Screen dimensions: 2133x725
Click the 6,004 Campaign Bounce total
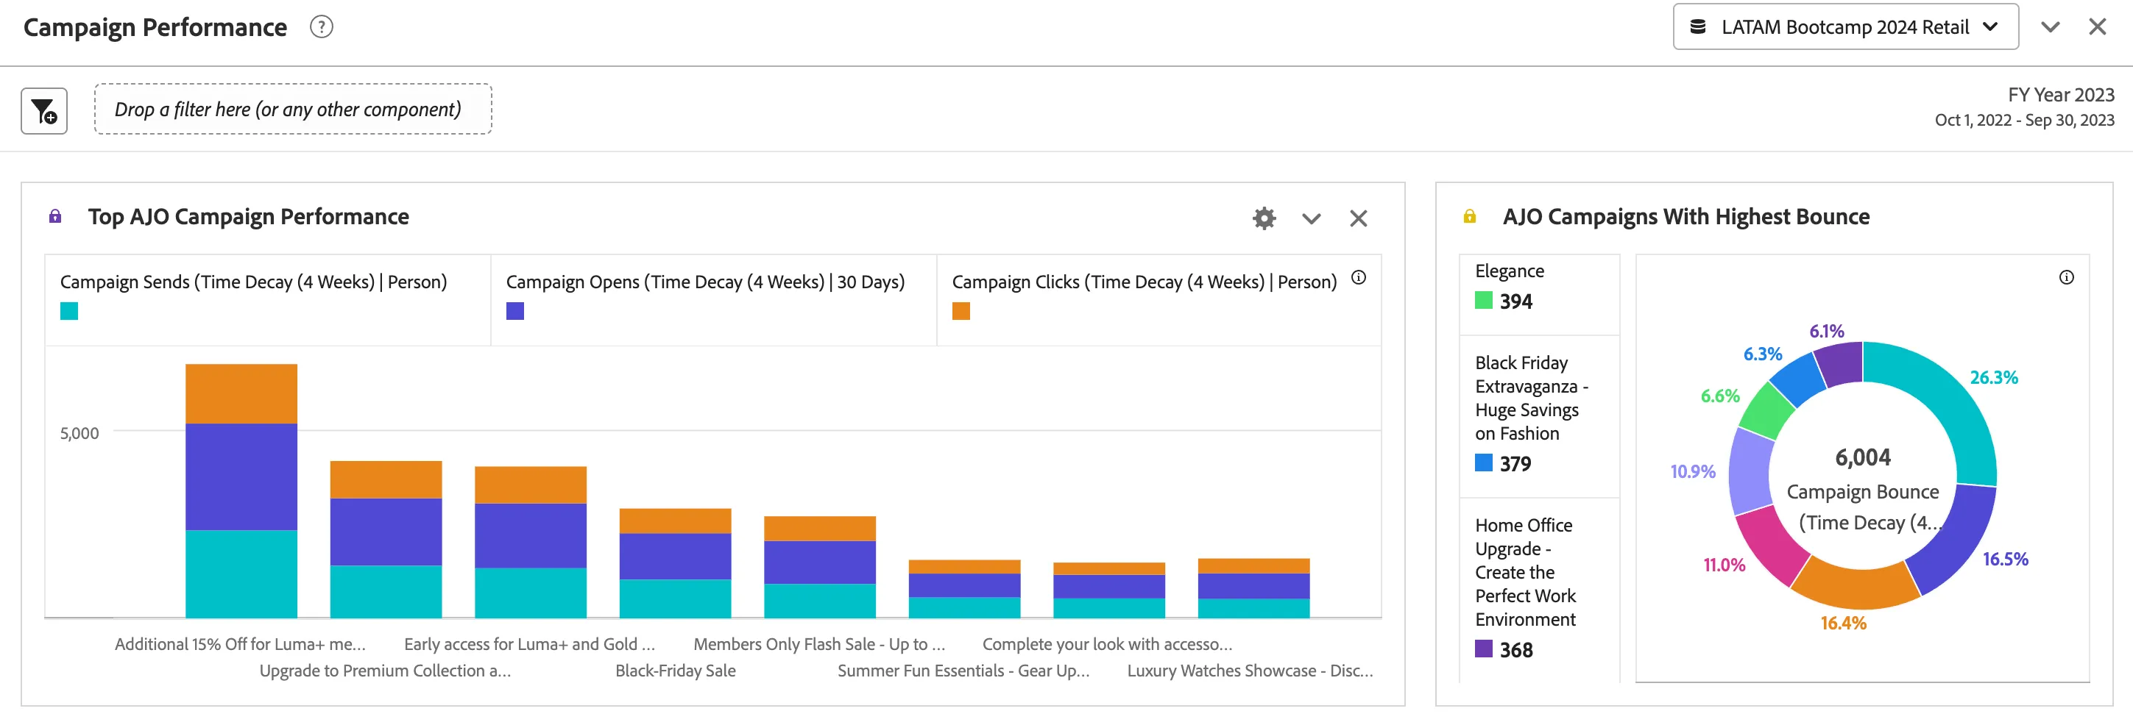tap(1862, 457)
